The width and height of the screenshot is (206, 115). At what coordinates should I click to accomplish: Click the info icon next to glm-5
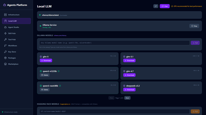(41, 57)
